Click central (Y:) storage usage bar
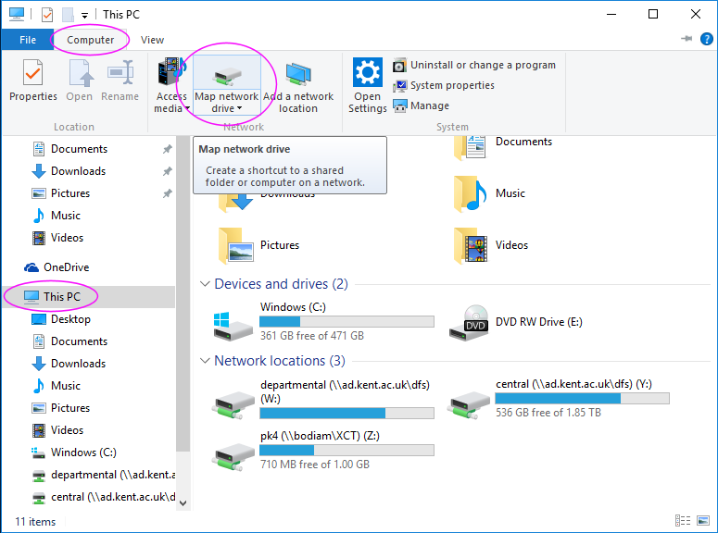The height and width of the screenshot is (533, 718). click(582, 399)
